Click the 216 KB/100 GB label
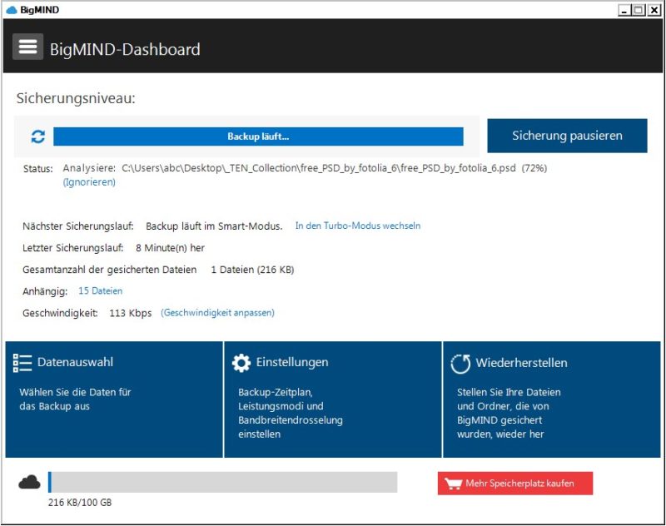Image resolution: width=666 pixels, height=526 pixels. 80,503
